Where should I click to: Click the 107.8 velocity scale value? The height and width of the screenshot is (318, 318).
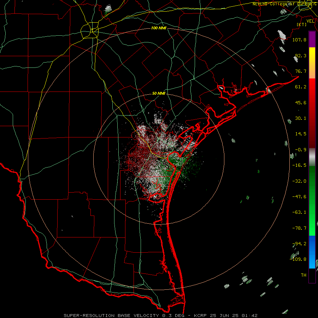(x=299, y=40)
